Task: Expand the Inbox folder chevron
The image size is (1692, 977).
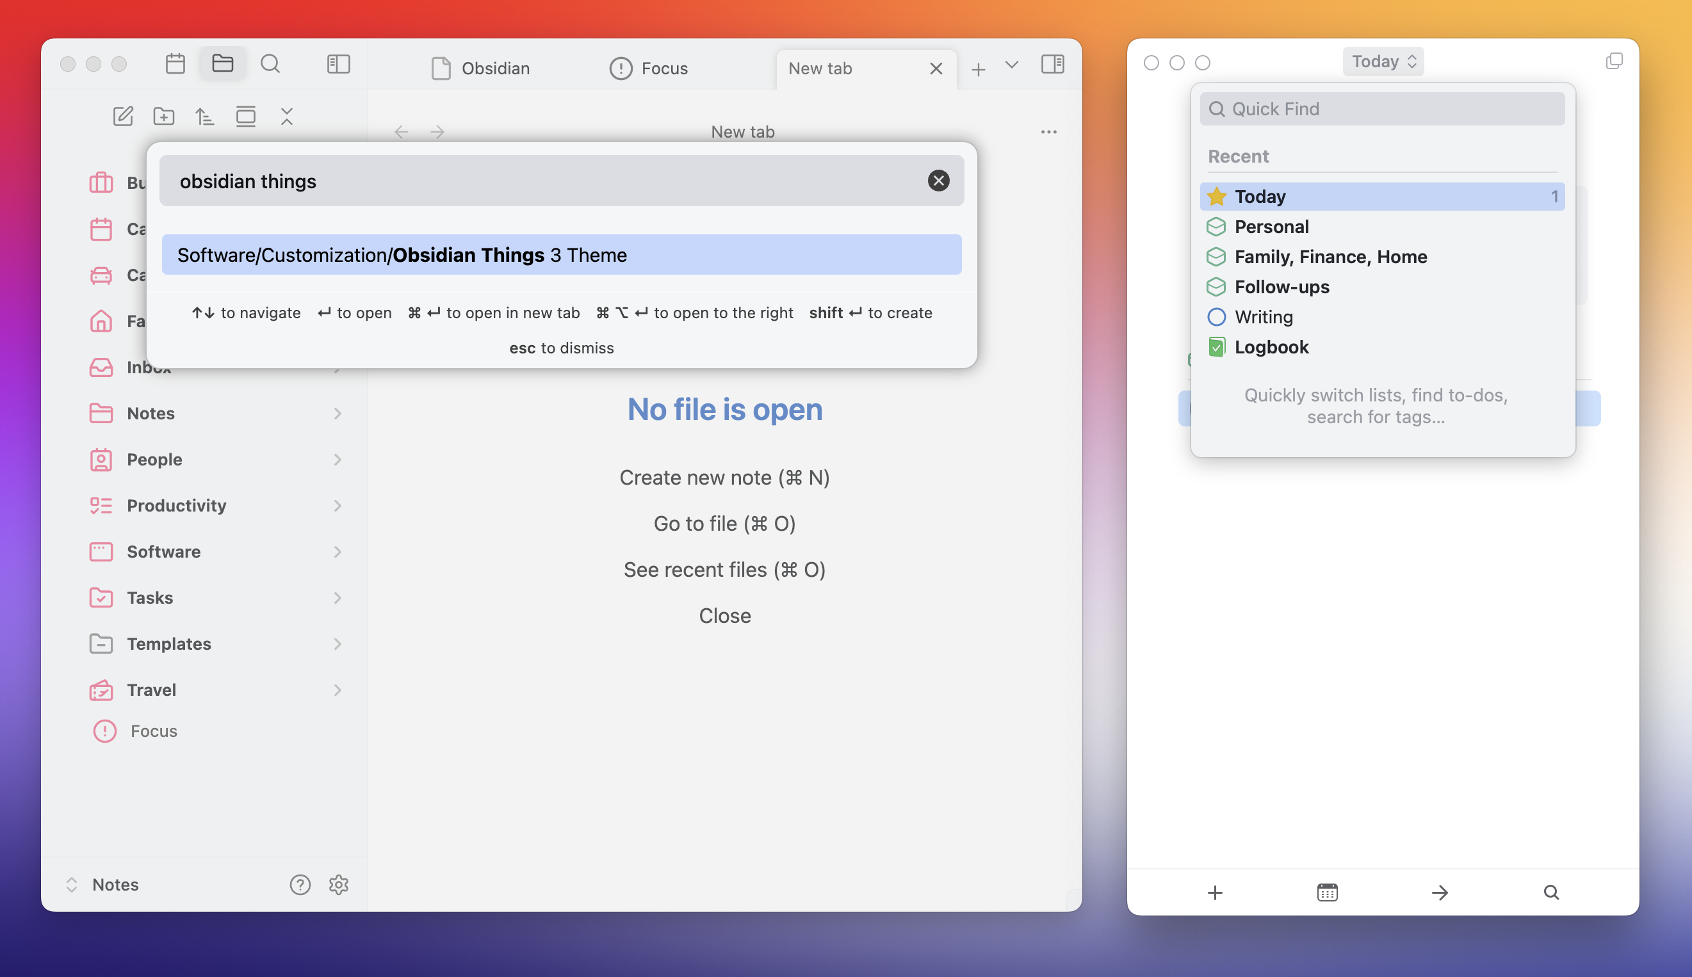Action: (x=338, y=368)
